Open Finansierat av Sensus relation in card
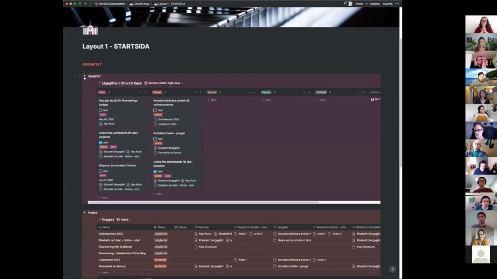 (x=168, y=152)
